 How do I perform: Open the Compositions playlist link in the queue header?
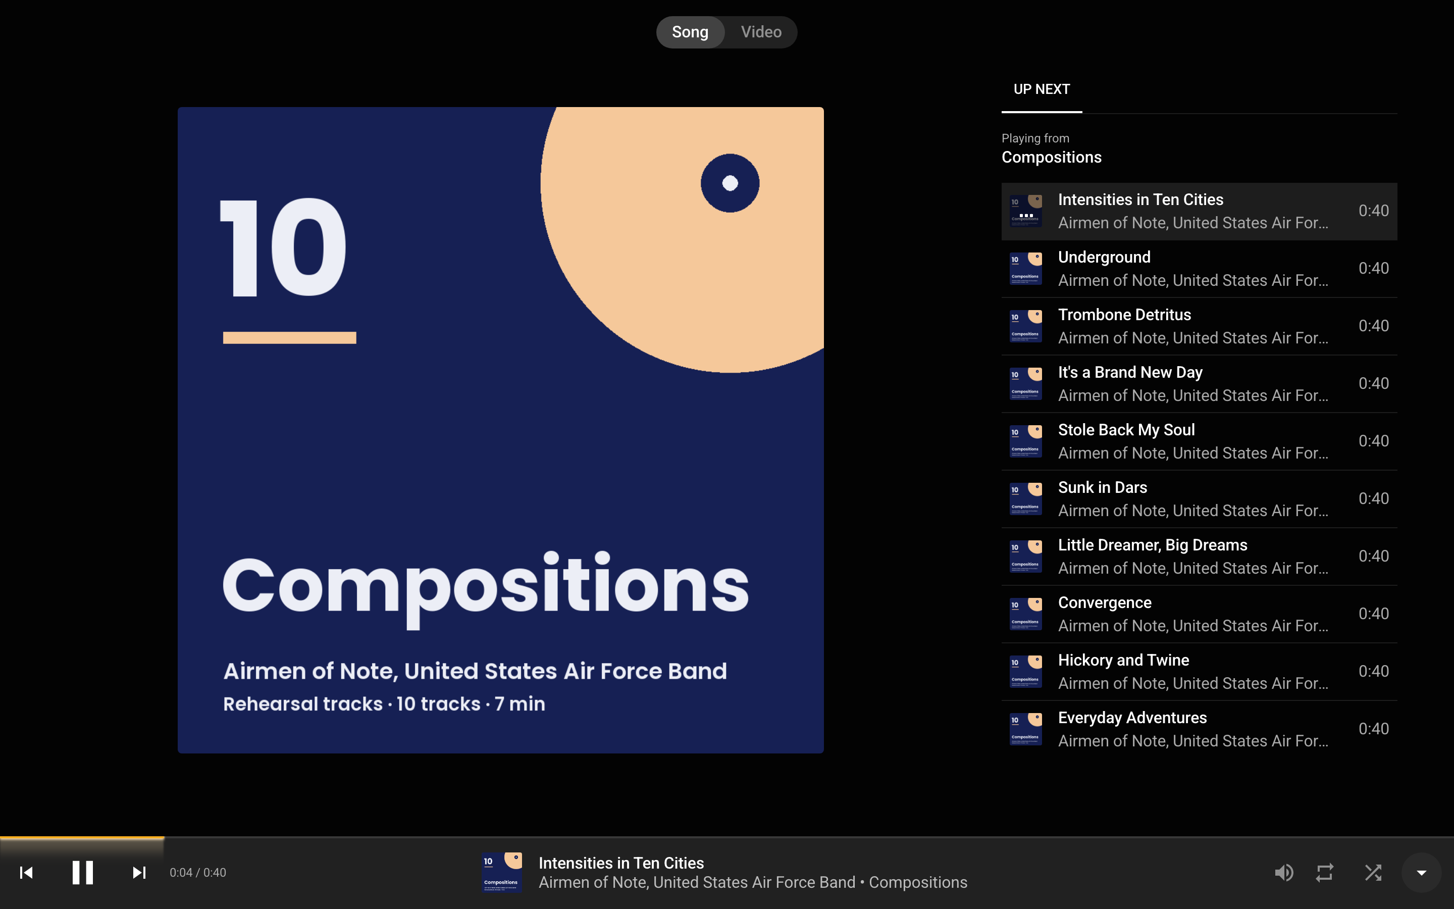(x=1052, y=158)
